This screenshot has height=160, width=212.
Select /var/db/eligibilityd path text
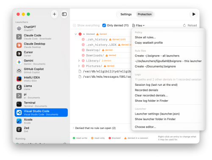tap(107, 71)
